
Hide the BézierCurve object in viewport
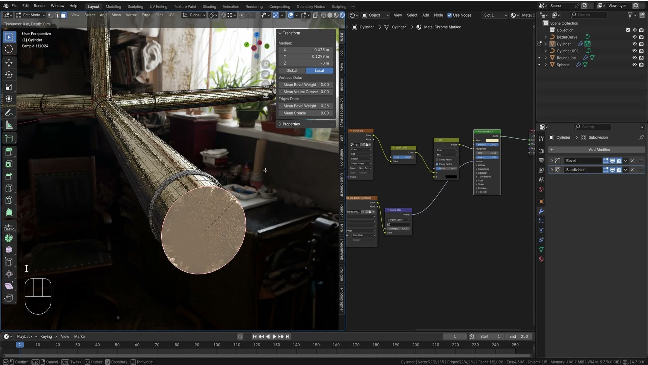tap(634, 37)
